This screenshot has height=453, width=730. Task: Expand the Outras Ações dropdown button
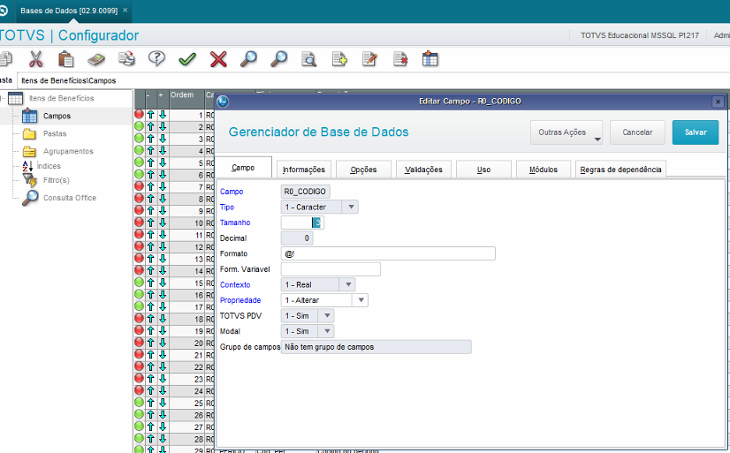pyautogui.click(x=567, y=132)
